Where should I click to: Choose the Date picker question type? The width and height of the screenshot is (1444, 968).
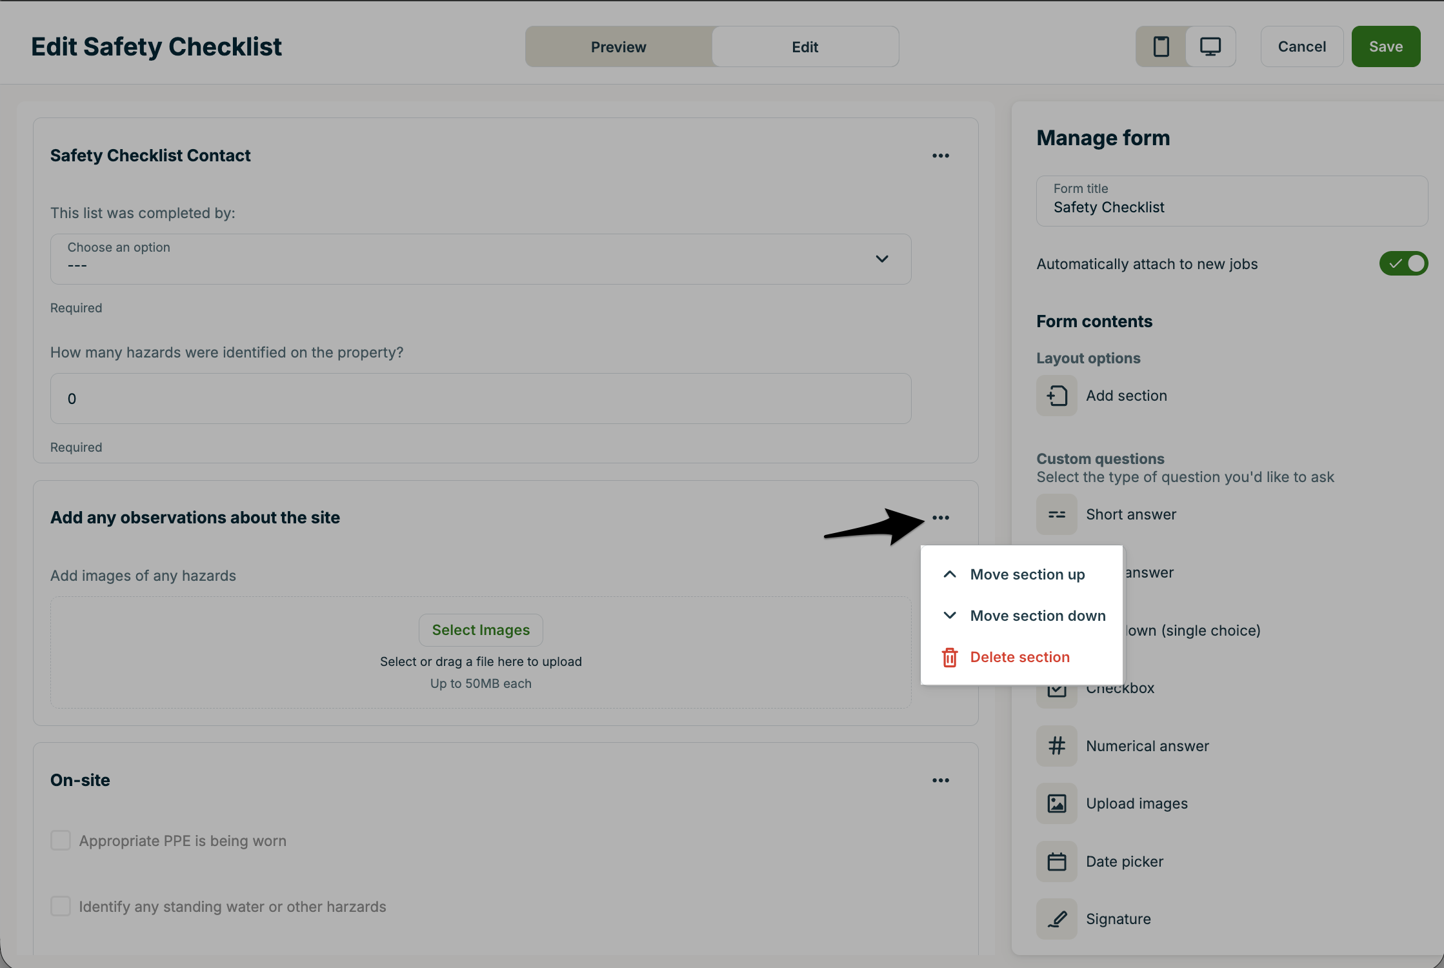(x=1124, y=862)
